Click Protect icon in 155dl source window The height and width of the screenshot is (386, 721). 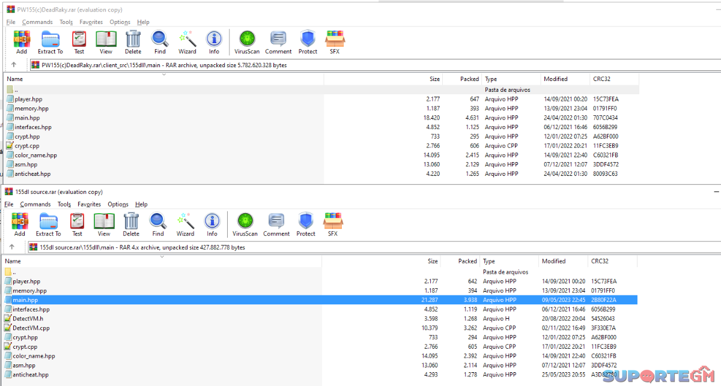pos(306,225)
